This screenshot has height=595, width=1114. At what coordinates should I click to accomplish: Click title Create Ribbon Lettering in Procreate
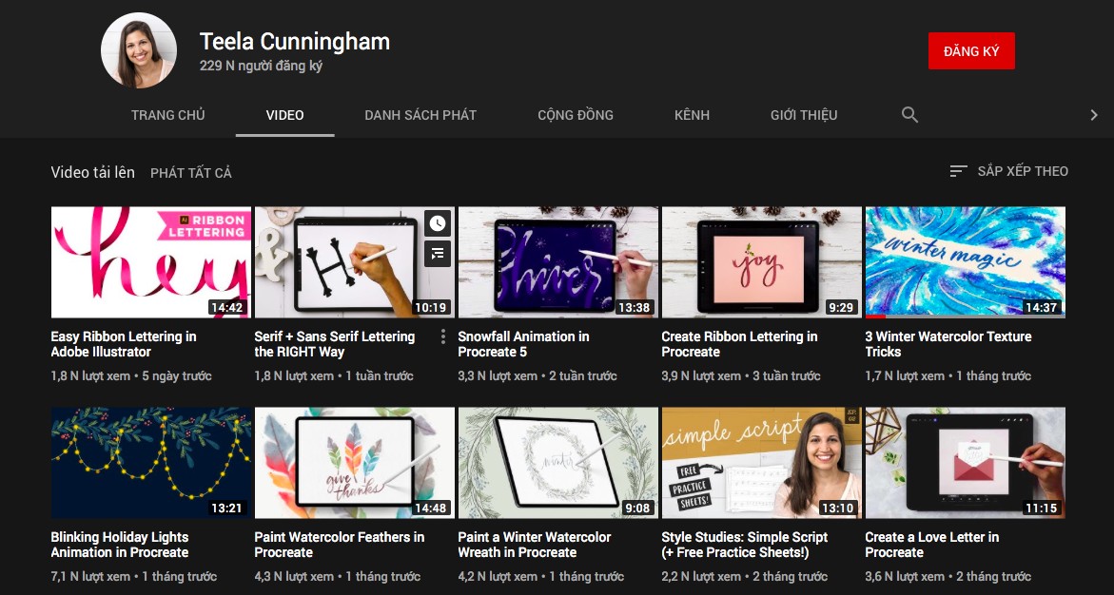click(x=739, y=344)
